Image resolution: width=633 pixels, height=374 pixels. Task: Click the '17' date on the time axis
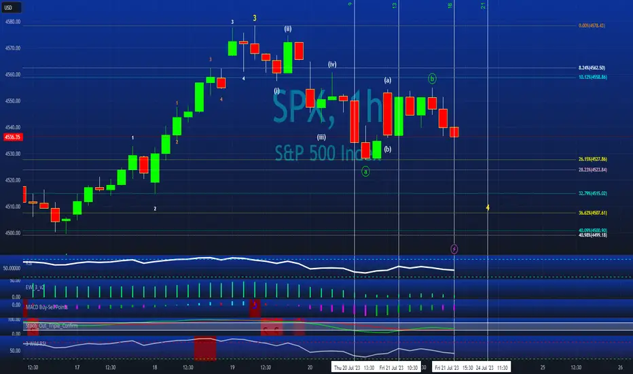point(77,367)
